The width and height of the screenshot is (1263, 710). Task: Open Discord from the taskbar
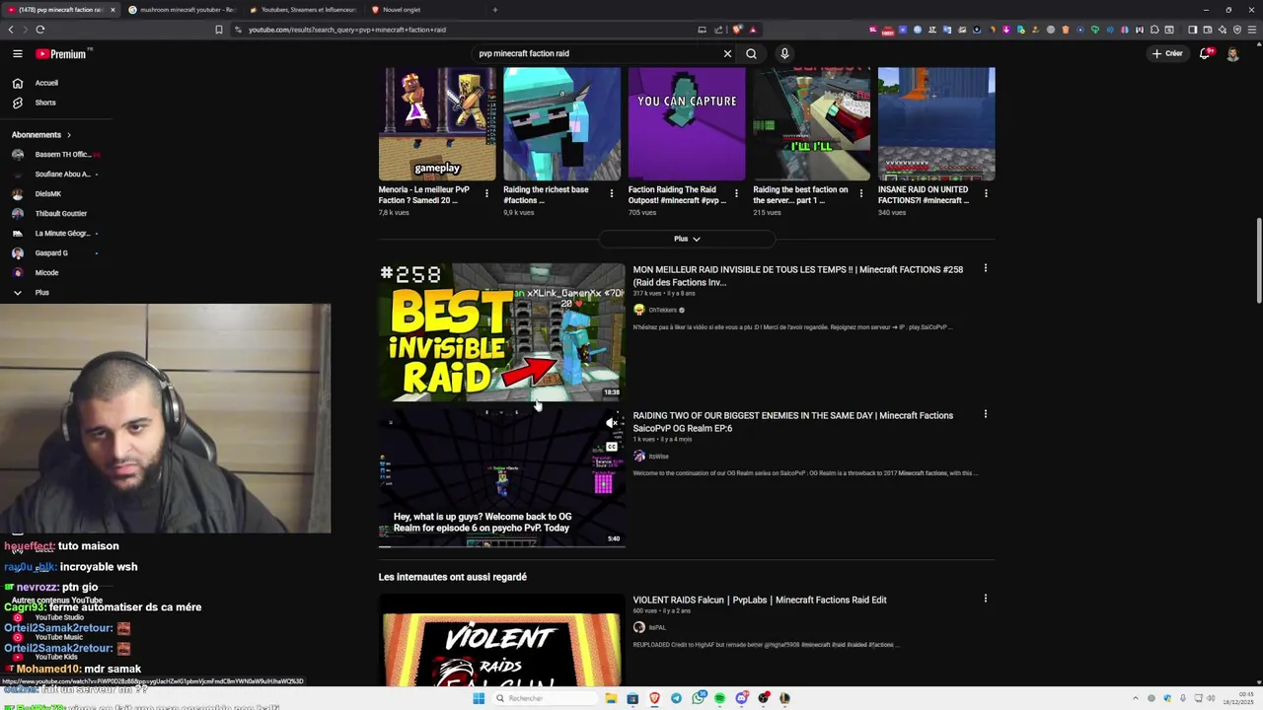point(742,698)
